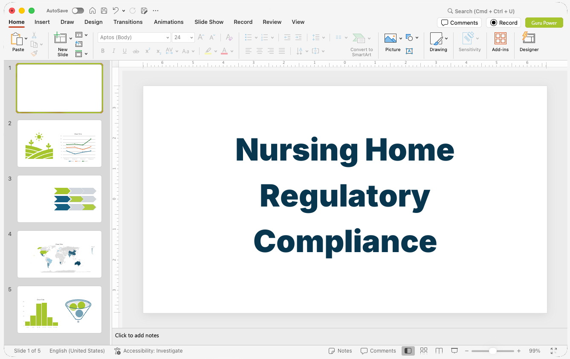
Task: Click the Cut scissors icon
Action: point(34,35)
